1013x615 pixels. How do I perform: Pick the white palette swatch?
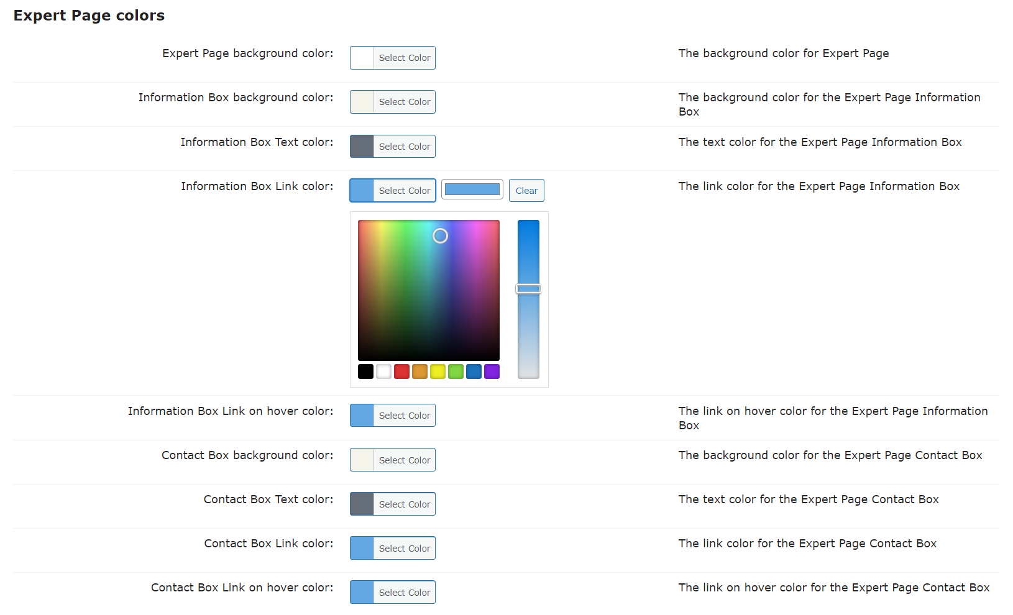(x=383, y=371)
